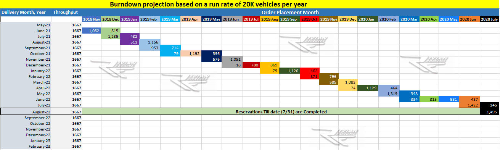Click the navy cell showing 576
Screen dimensions: 500x150
[x=211, y=59]
